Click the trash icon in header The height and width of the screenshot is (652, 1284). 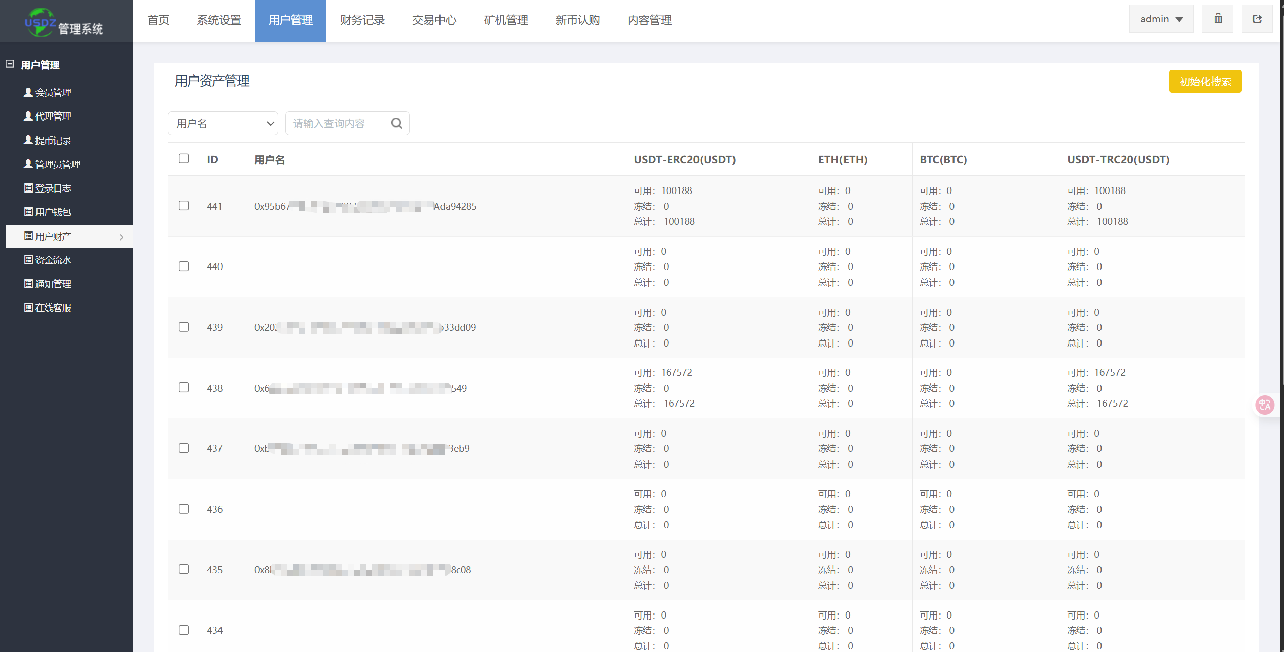[x=1218, y=19]
